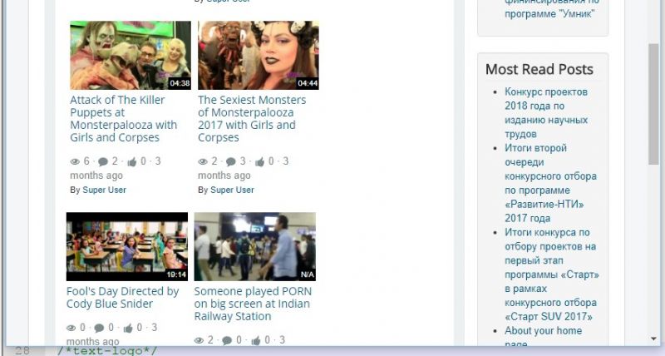Viewport: 665px width, 356px height.
Task: Click Super User author under Killer Puppets video
Action: [104, 190]
